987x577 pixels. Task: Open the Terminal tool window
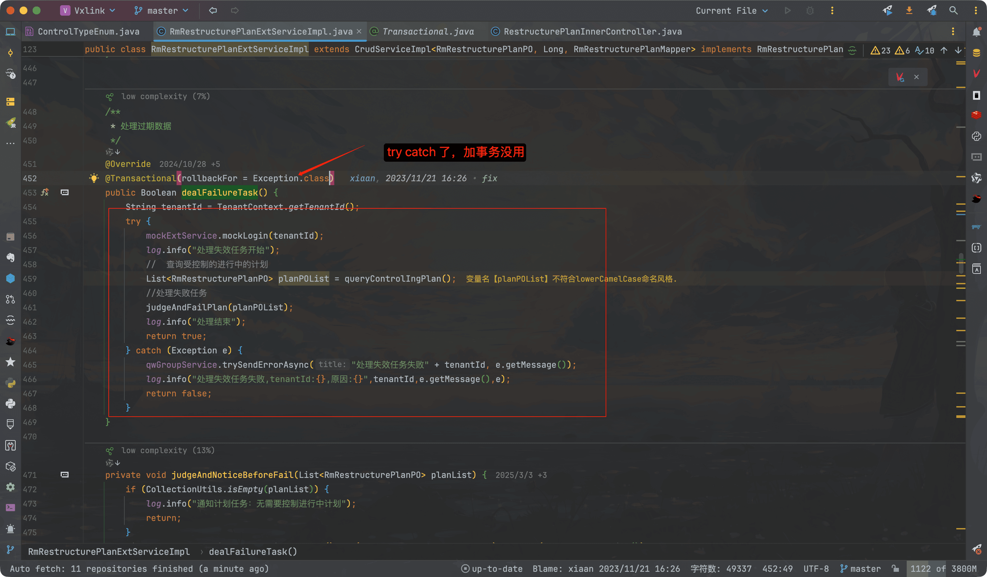pos(10,508)
